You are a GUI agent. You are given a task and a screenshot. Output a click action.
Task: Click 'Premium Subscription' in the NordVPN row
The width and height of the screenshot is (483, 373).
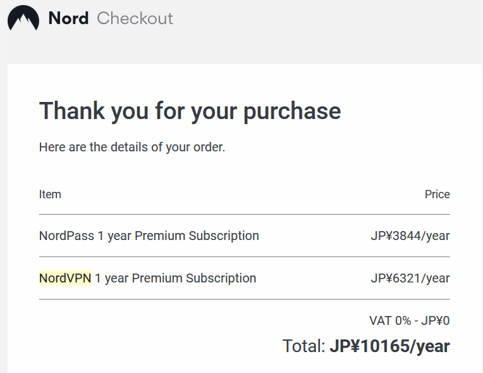(194, 278)
